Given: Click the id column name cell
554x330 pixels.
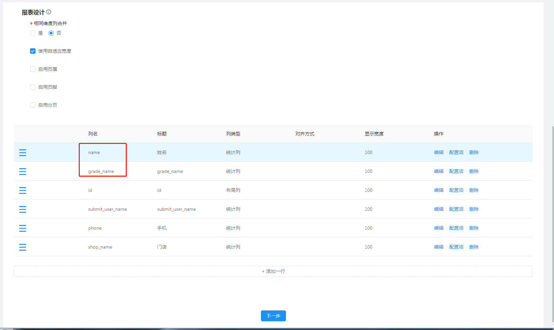Looking at the screenshot, I should [90, 191].
